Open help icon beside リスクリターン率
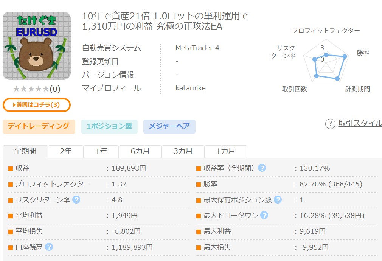382x261 pixels. [76, 200]
